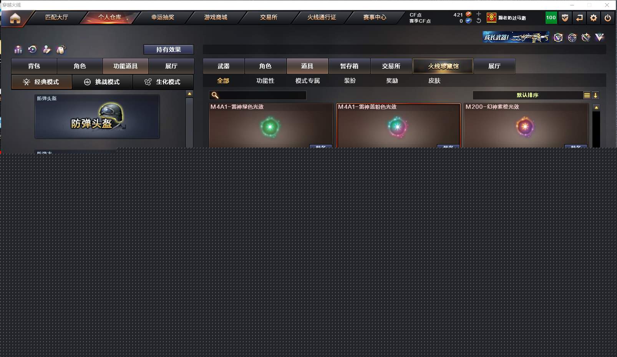Click the CF point red coin icon
617x357 pixels.
click(468, 14)
